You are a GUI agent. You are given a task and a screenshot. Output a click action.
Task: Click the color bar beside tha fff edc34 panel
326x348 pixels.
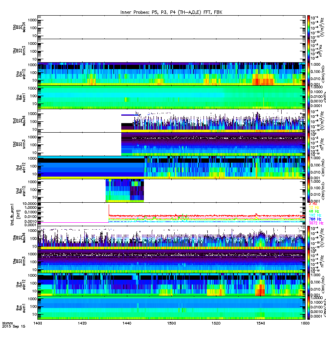[309, 27]
